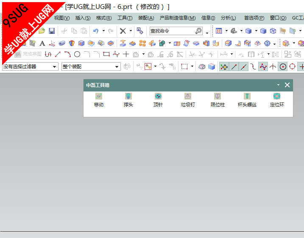The height and width of the screenshot is (238, 304).
Task: Click the 顶针 tool in 中磊工具箱
Action: tap(158, 100)
